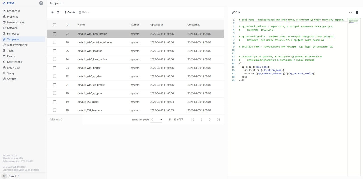Sort the table by Updated at column
This screenshot has height=179, width=363.
pos(157,25)
